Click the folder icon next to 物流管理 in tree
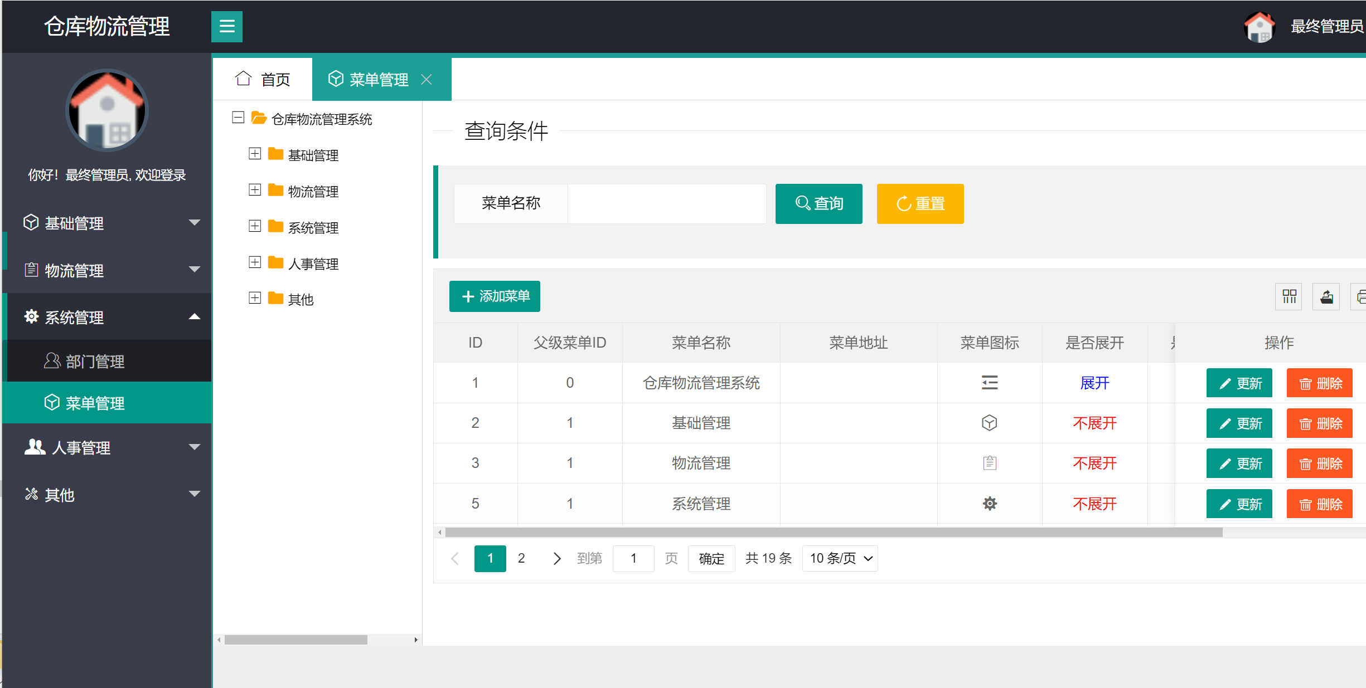 tap(275, 191)
